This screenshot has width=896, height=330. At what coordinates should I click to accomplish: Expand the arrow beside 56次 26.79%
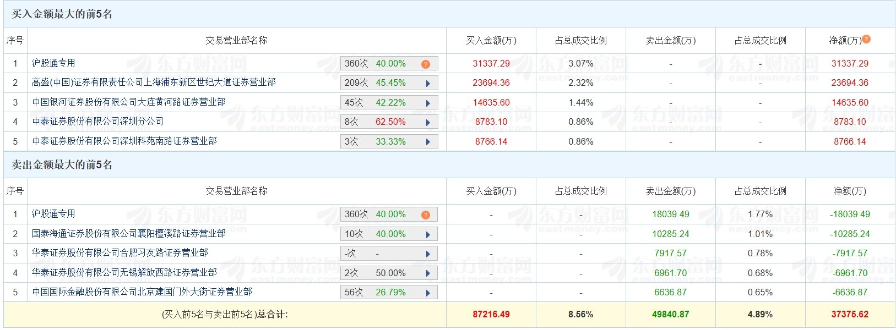[428, 293]
